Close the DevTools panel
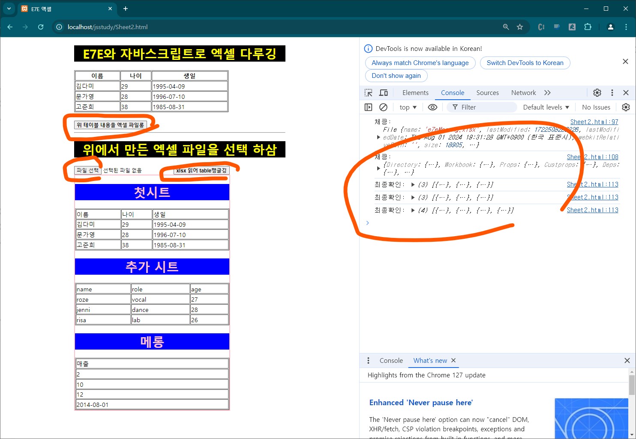The image size is (636, 439). (626, 93)
